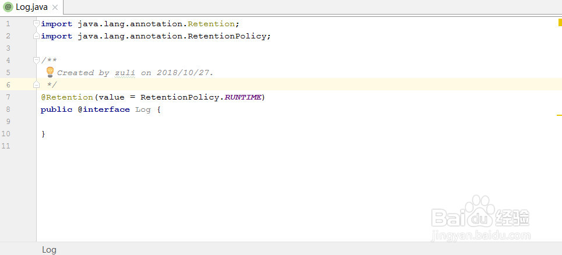This screenshot has height=255, width=562.
Task: Click the Log breadcrumb at the bottom
Action: point(49,249)
